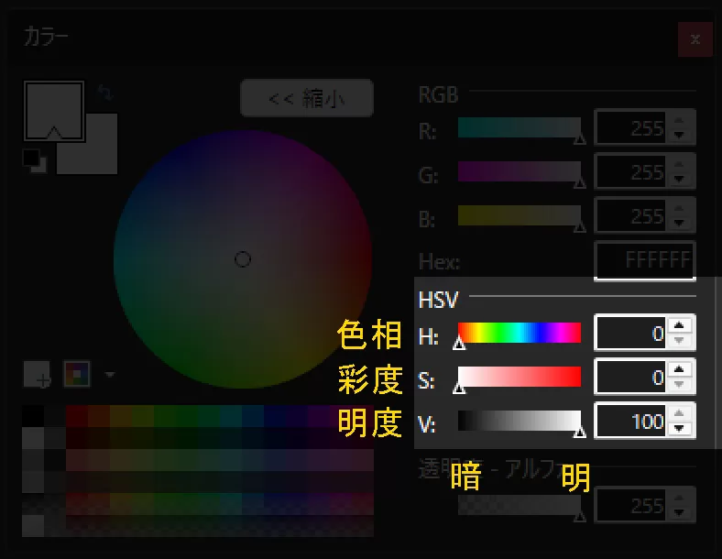722x559 pixels.
Task: Click the << 縮小 button
Action: tap(306, 99)
